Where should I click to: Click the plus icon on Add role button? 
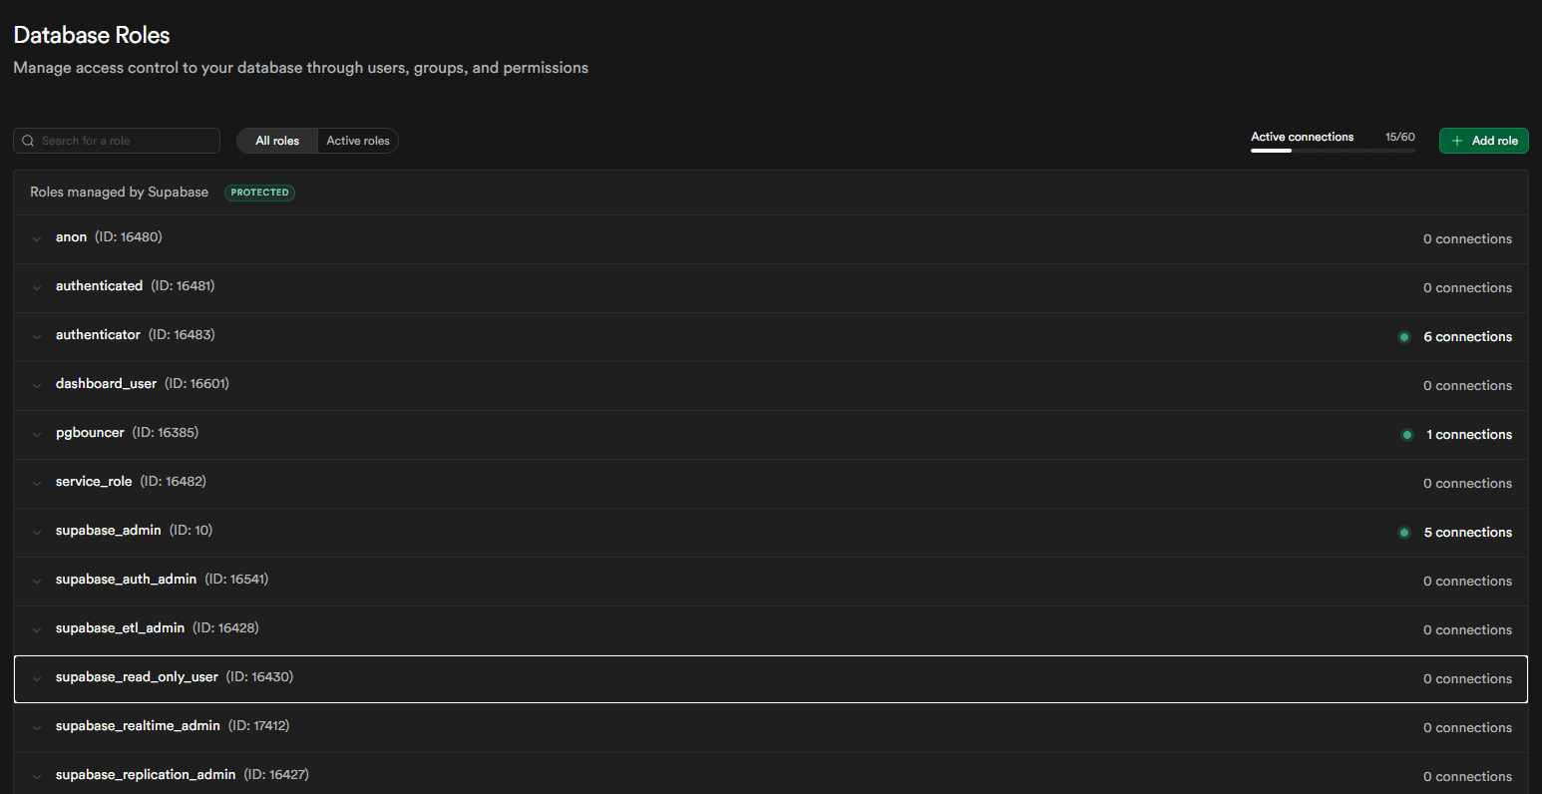1456,140
